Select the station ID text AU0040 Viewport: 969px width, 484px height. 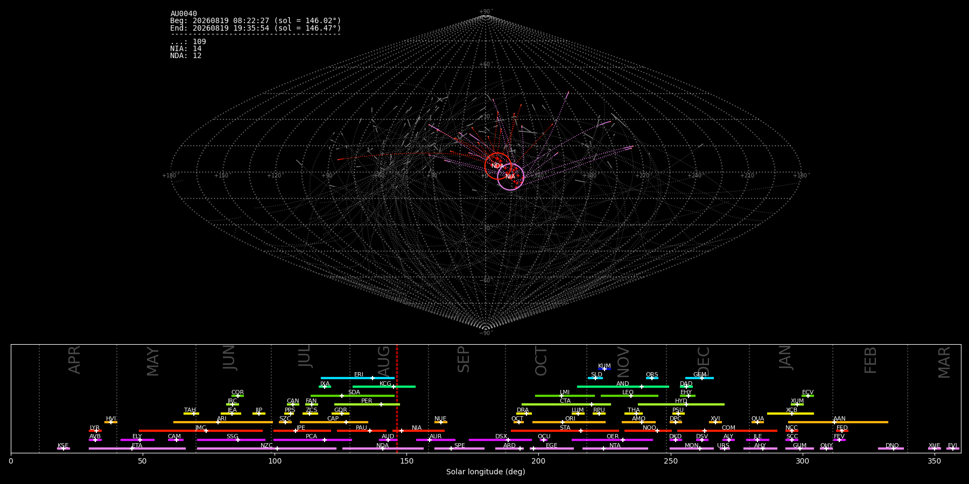184,14
